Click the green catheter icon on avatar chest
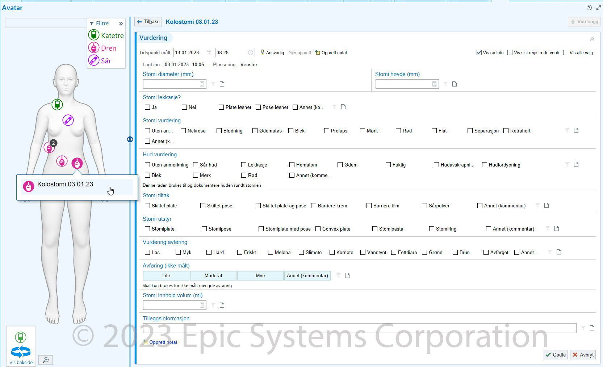This screenshot has width=603, height=367. (x=57, y=105)
